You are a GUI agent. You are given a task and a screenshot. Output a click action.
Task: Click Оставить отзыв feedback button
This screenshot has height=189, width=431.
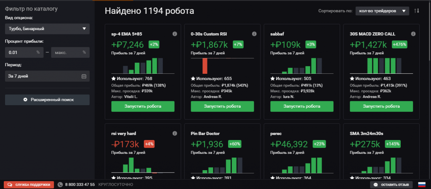[x=391, y=185]
